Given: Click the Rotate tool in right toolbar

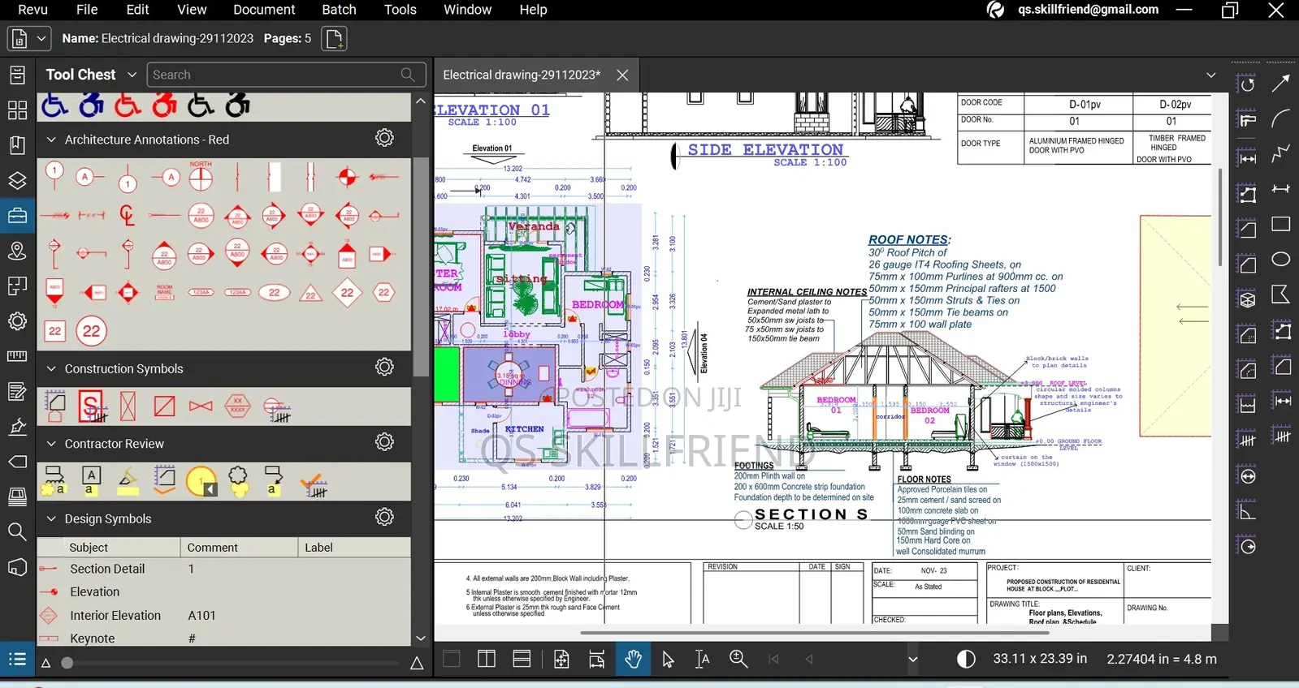Looking at the screenshot, I should click(x=1247, y=84).
